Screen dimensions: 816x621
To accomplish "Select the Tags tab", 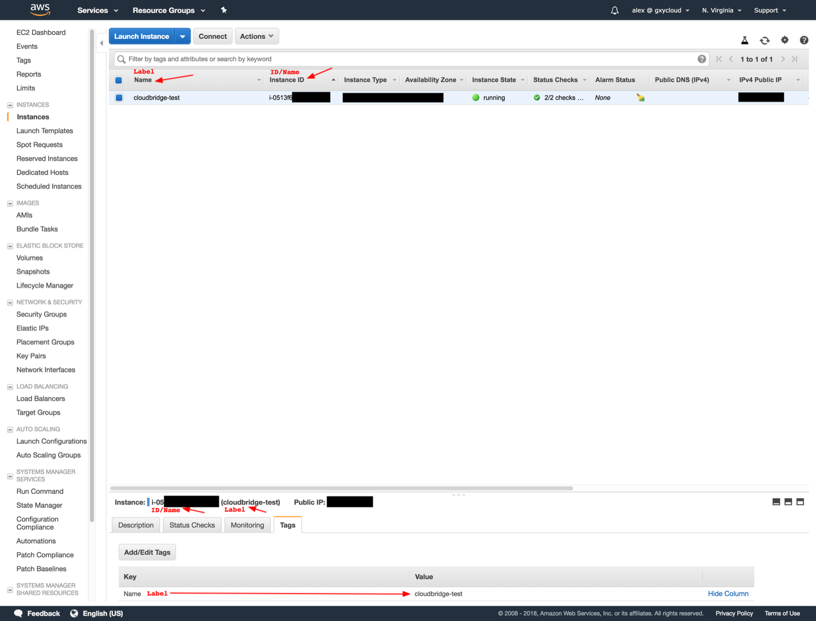I will pyautogui.click(x=288, y=525).
